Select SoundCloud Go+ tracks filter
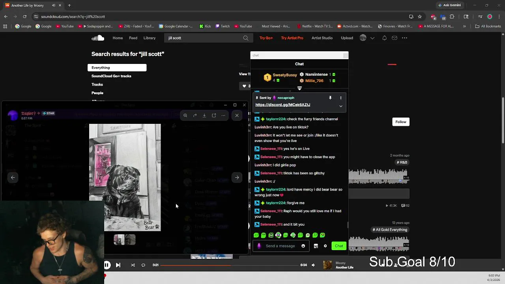This screenshot has width=505, height=284. 111,76
